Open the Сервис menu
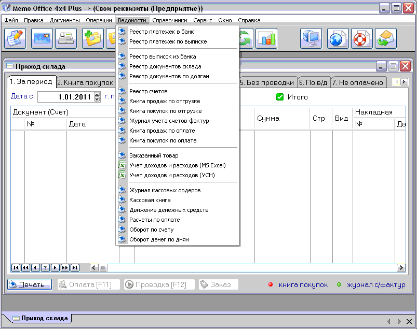 tap(203, 20)
